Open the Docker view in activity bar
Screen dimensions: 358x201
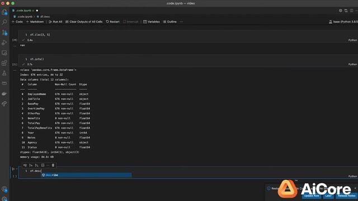(x=4, y=93)
